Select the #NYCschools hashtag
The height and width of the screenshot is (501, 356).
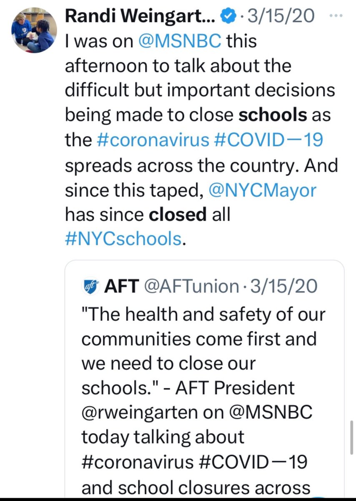pyautogui.click(x=123, y=239)
